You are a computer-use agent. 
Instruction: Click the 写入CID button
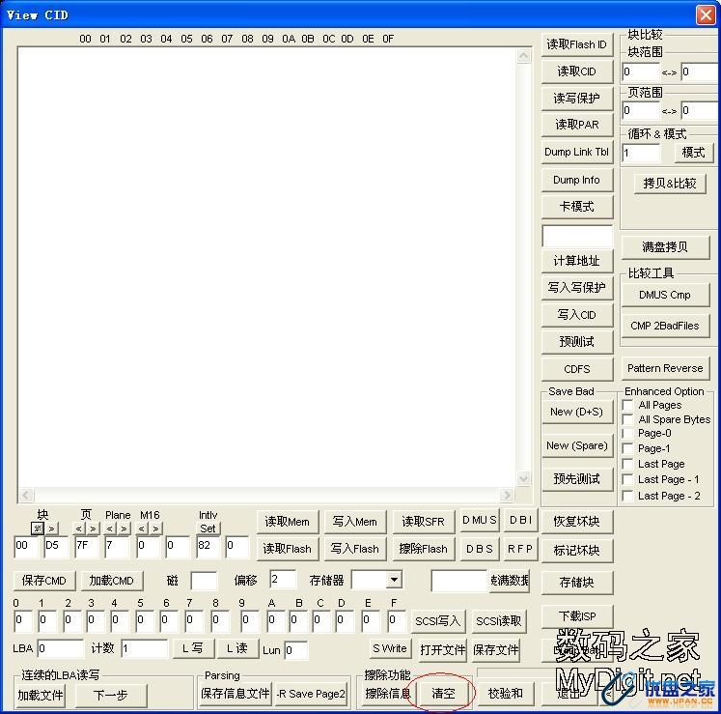(x=577, y=315)
